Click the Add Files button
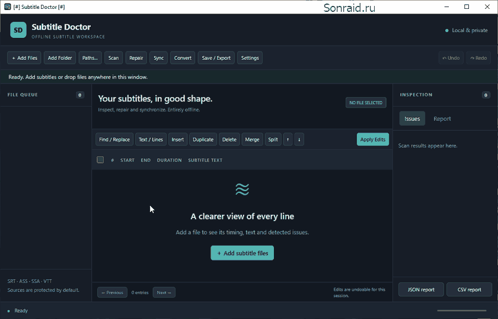 click(24, 58)
